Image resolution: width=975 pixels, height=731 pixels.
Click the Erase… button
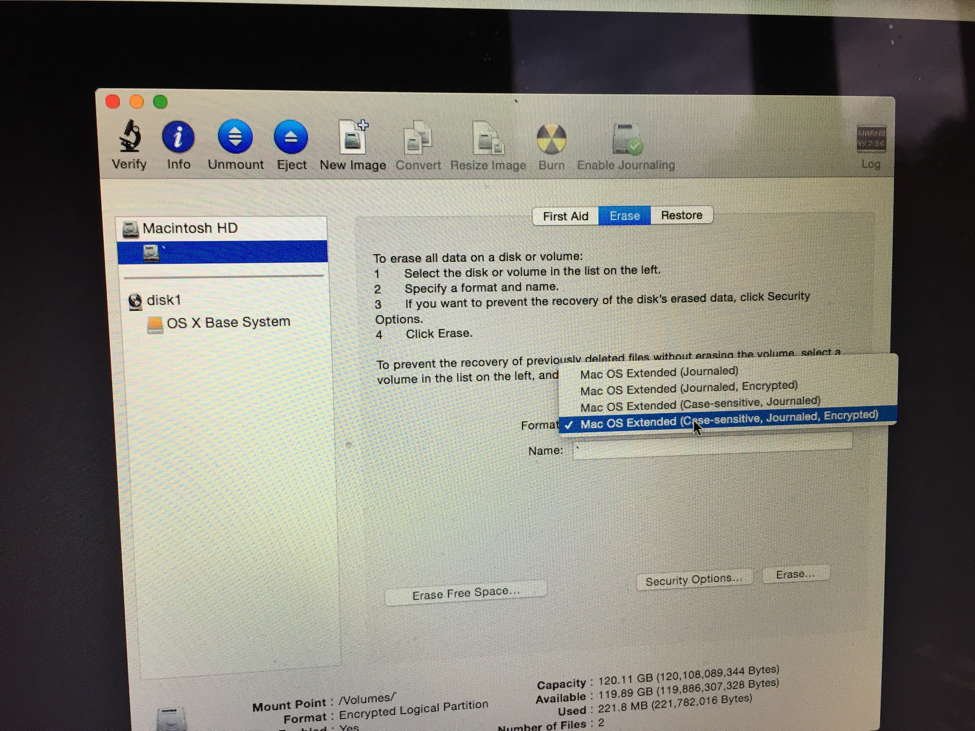point(795,574)
